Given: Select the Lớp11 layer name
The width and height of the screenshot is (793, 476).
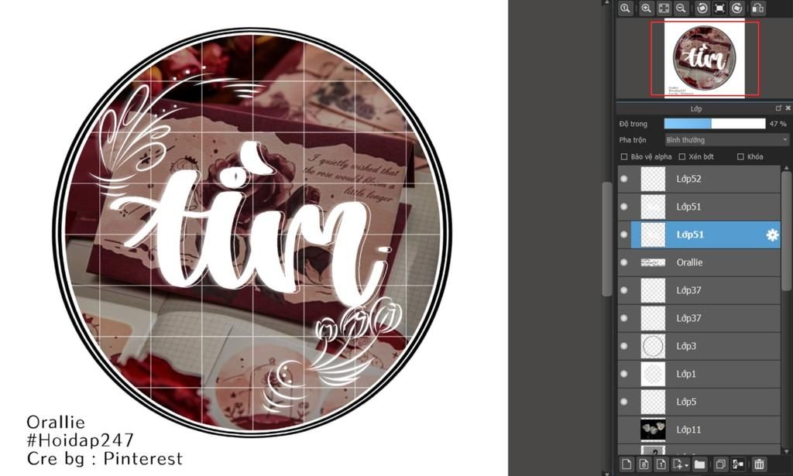Looking at the screenshot, I should pos(688,430).
